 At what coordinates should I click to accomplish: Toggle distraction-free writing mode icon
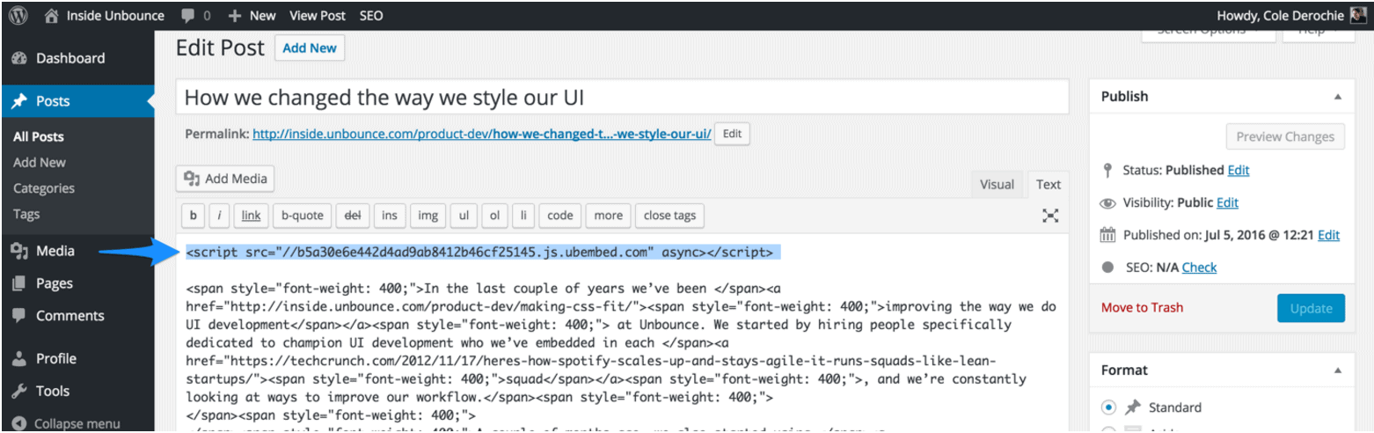(x=1050, y=215)
